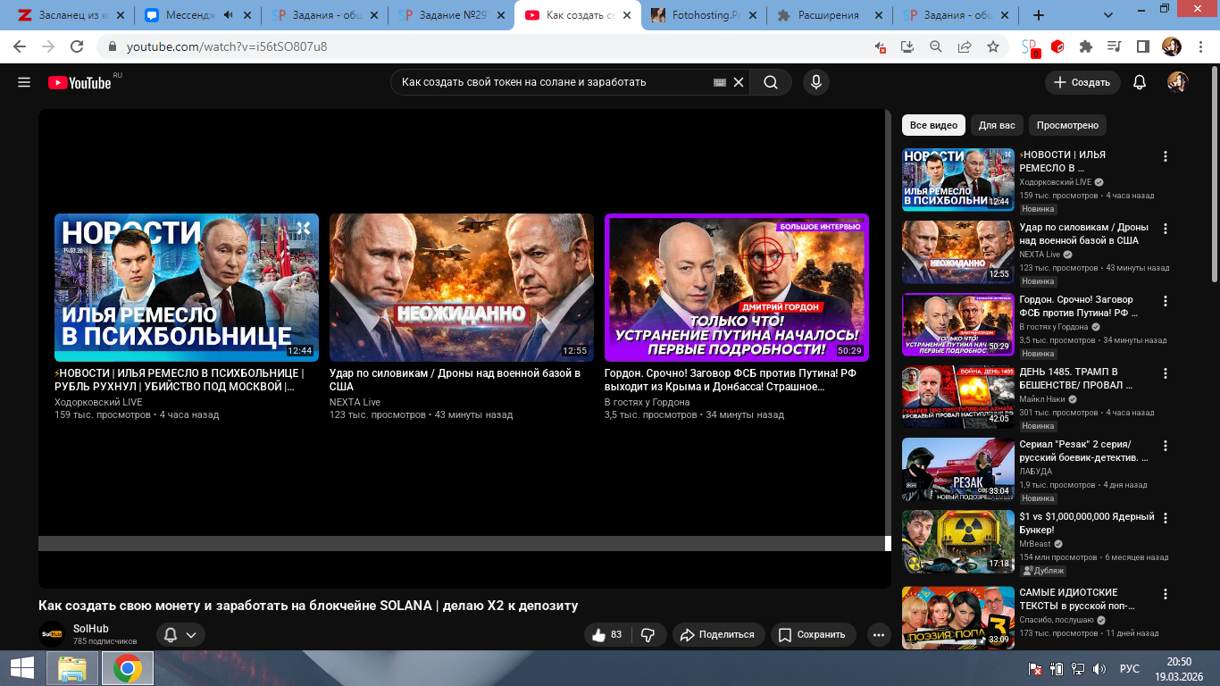Click the sound-muted site icon in address bar

(882, 46)
